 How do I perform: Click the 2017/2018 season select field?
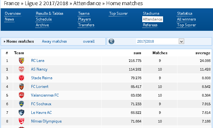tap(160, 41)
